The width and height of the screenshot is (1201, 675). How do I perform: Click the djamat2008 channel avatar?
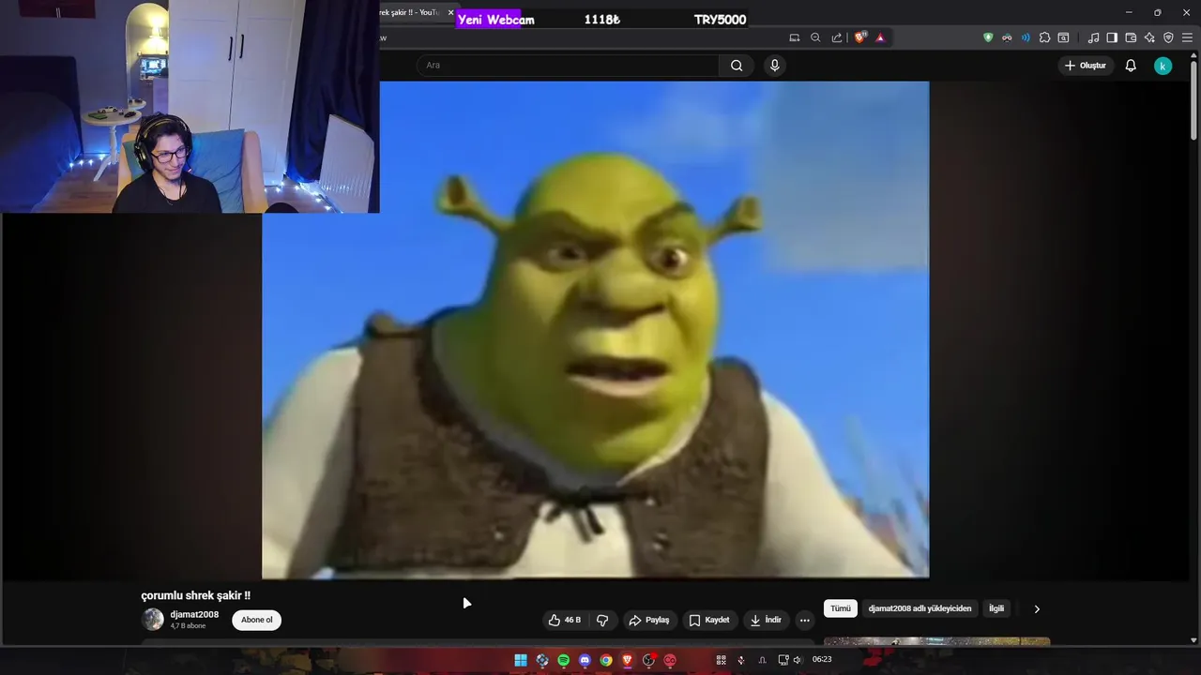(x=152, y=620)
